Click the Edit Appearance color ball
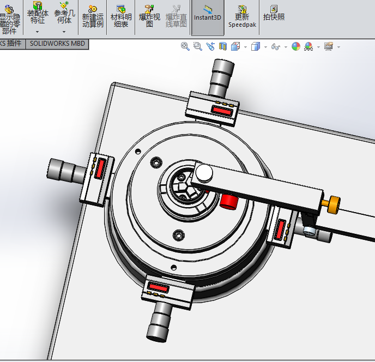 coord(295,47)
